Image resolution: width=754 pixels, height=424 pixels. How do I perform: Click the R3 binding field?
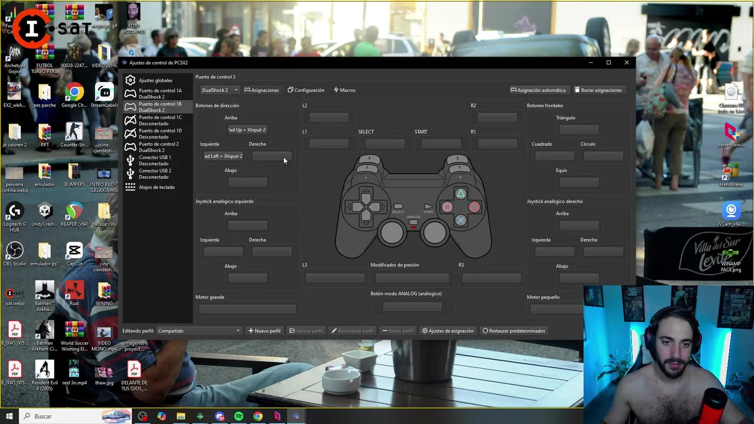click(491, 278)
